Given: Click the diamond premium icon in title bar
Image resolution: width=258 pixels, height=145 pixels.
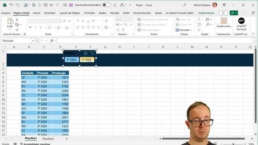Looking at the screenshot, I should pos(224,5).
